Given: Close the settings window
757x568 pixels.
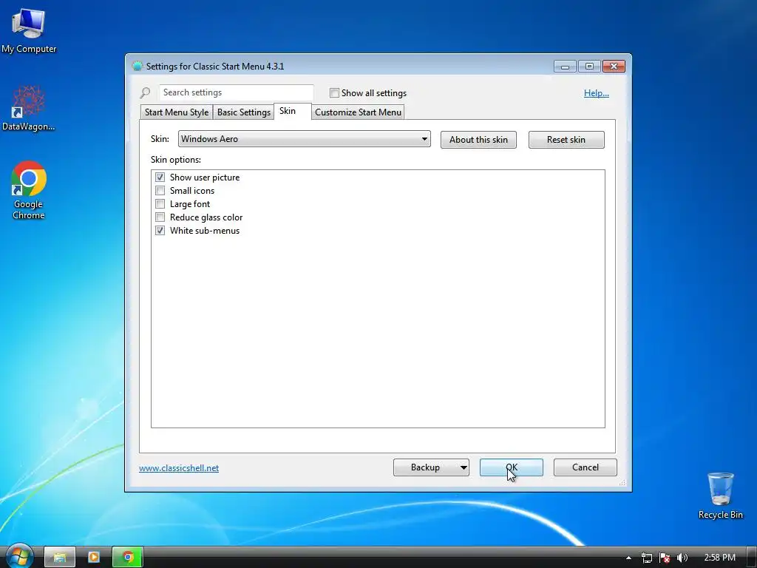Looking at the screenshot, I should click(x=614, y=66).
